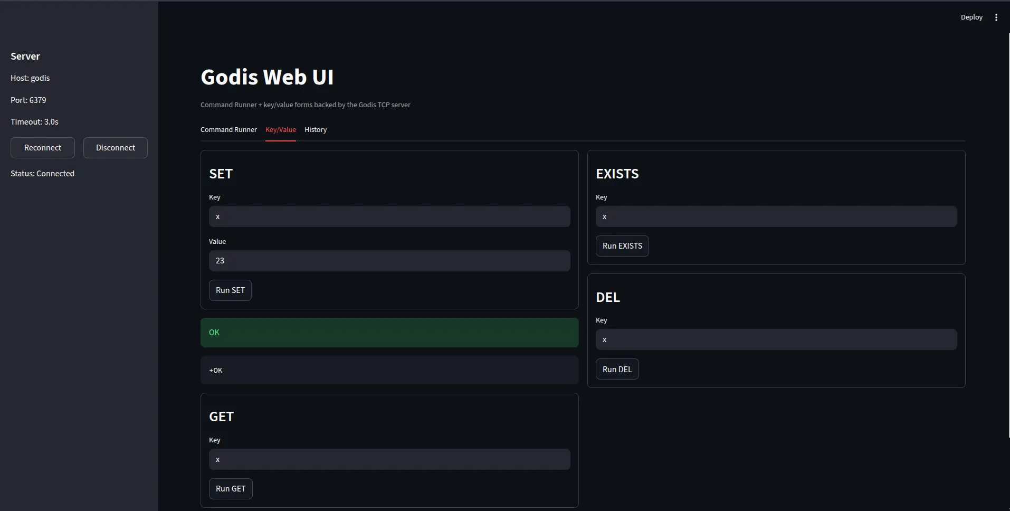The image size is (1010, 511).
Task: Click the Disconnect button
Action: pos(116,148)
